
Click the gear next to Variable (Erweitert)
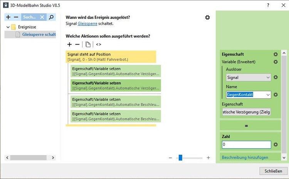(x=276, y=62)
